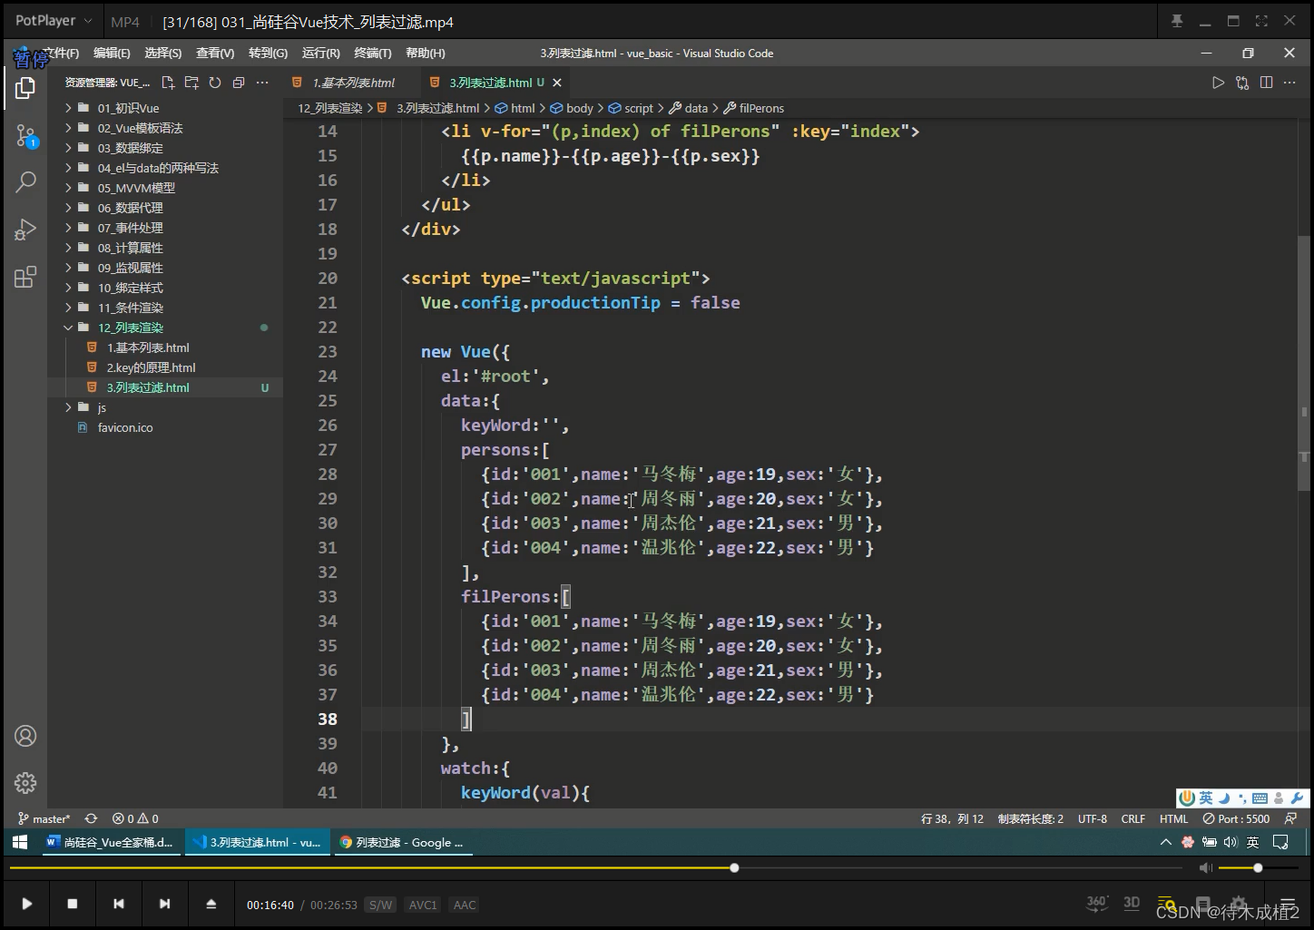Open errors and warnings count in status bar
Screen dimensions: 1314x930
coord(135,818)
